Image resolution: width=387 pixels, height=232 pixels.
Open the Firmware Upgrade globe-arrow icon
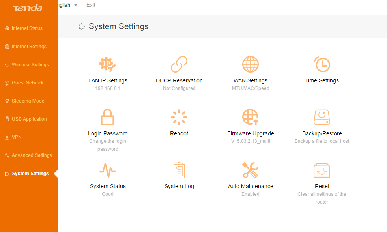(x=251, y=117)
